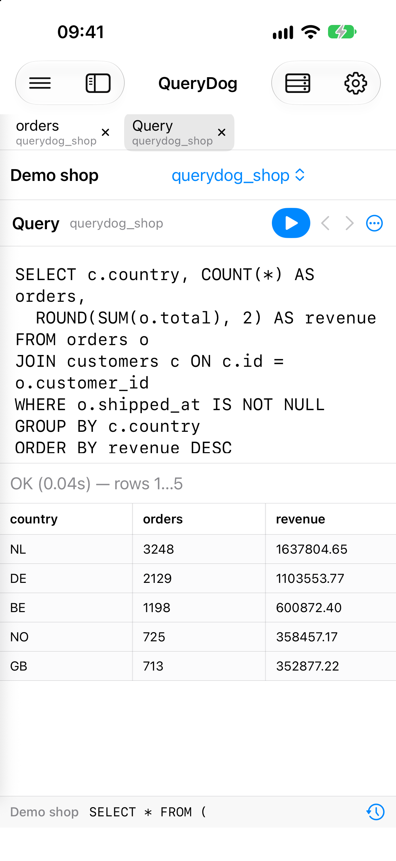
Task: Select the NO country cell
Action: tap(66, 637)
